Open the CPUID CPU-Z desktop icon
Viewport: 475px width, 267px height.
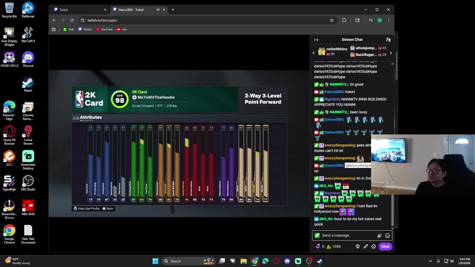(x=9, y=60)
